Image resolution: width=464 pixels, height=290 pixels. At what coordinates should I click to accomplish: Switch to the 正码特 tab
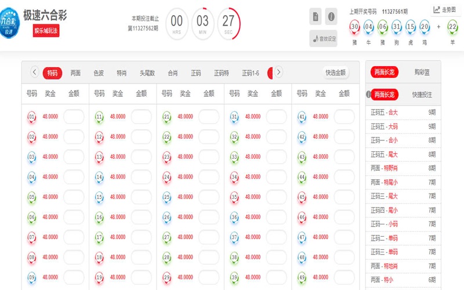click(x=222, y=73)
